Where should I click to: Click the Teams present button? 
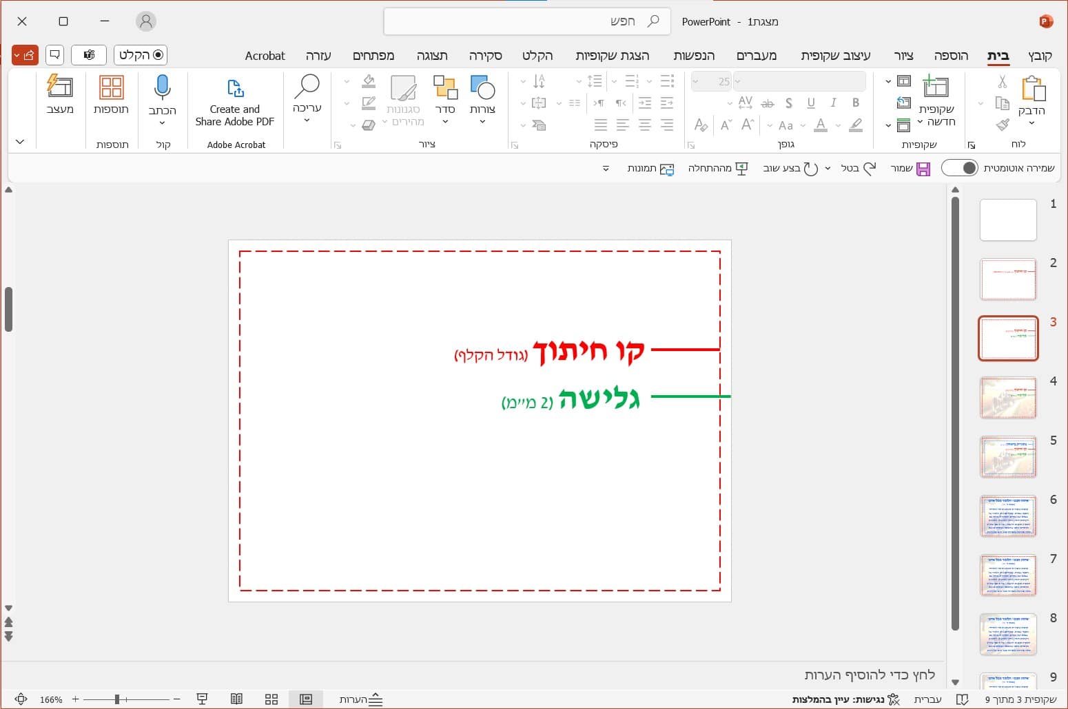click(89, 55)
